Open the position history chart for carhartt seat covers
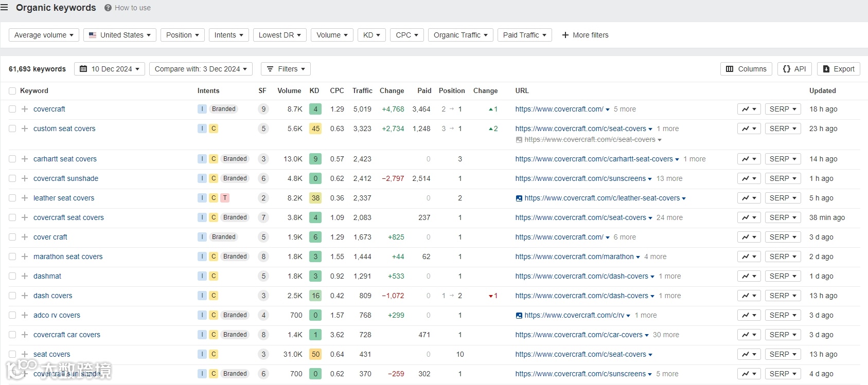This screenshot has width=868, height=385. tap(749, 159)
